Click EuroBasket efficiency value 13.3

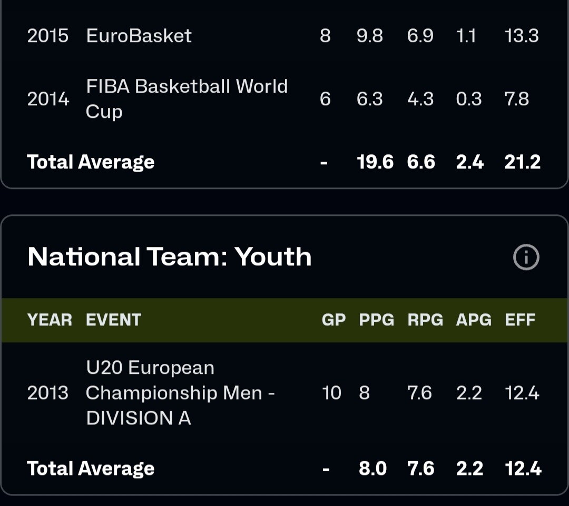tap(522, 36)
